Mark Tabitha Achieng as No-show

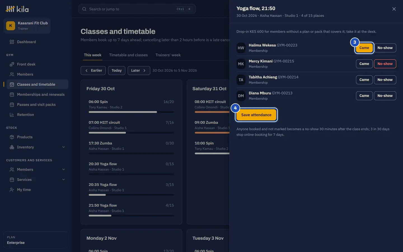pyautogui.click(x=385, y=80)
